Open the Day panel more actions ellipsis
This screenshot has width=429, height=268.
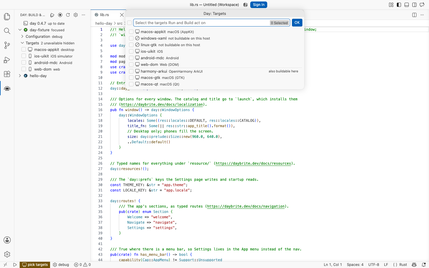pos(83,15)
